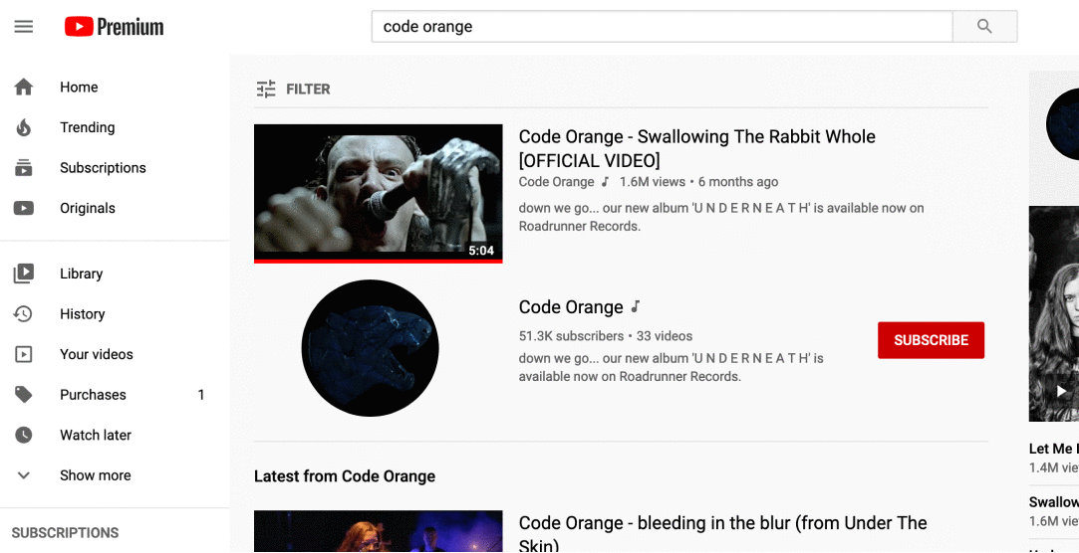Click first video's Roadrunner Records description
This screenshot has width=1079, height=553.
click(x=721, y=217)
